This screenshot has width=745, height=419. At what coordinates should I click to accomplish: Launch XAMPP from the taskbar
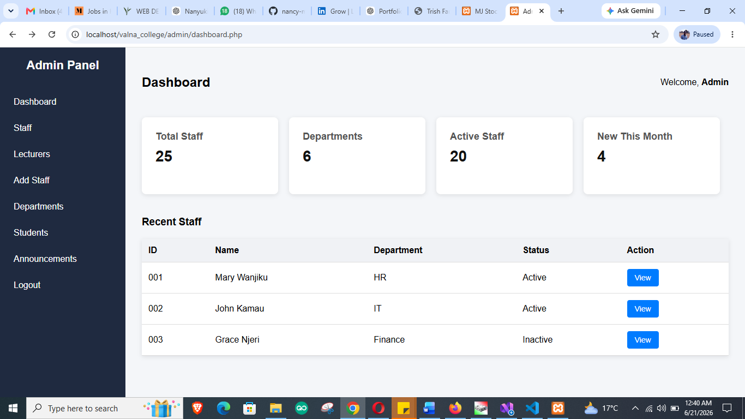pyautogui.click(x=558, y=408)
